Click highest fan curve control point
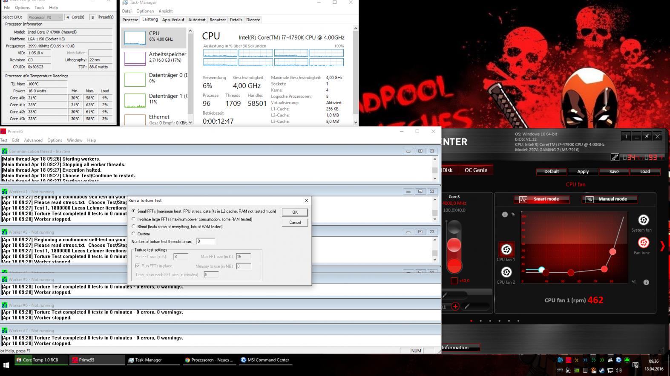This screenshot has height=376, width=670. (x=612, y=252)
